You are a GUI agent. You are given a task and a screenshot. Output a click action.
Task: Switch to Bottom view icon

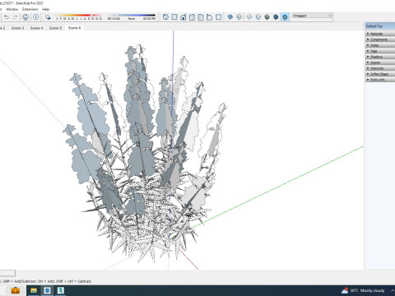[218, 17]
